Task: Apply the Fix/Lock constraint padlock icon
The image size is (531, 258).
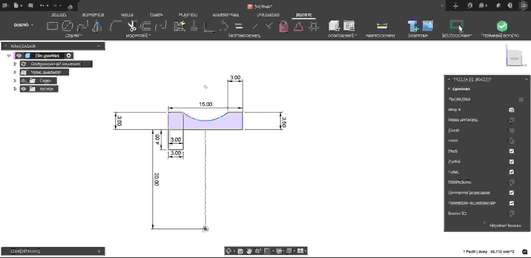Action: coord(284,27)
